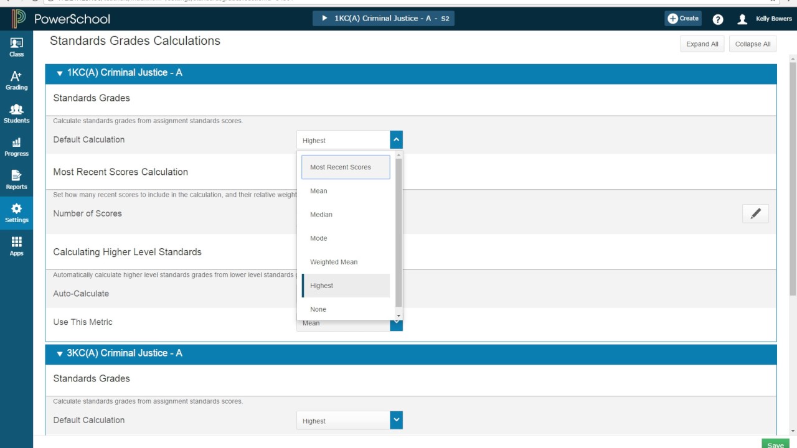Open the Grading sidebar section
This screenshot has height=448, width=797.
17,80
